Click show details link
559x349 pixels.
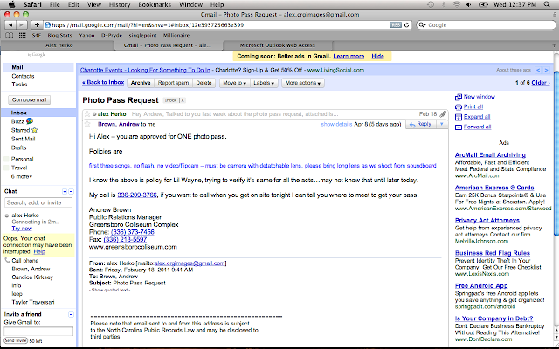click(x=336, y=124)
